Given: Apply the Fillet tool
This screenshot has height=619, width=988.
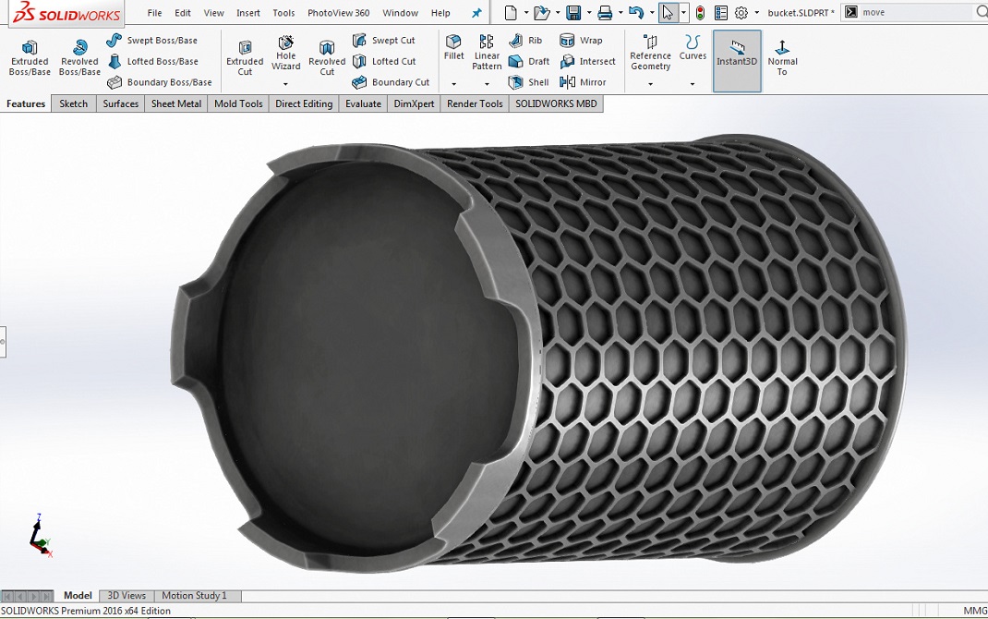Looking at the screenshot, I should (453, 46).
